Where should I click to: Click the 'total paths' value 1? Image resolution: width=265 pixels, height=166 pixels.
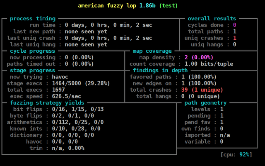235,32
